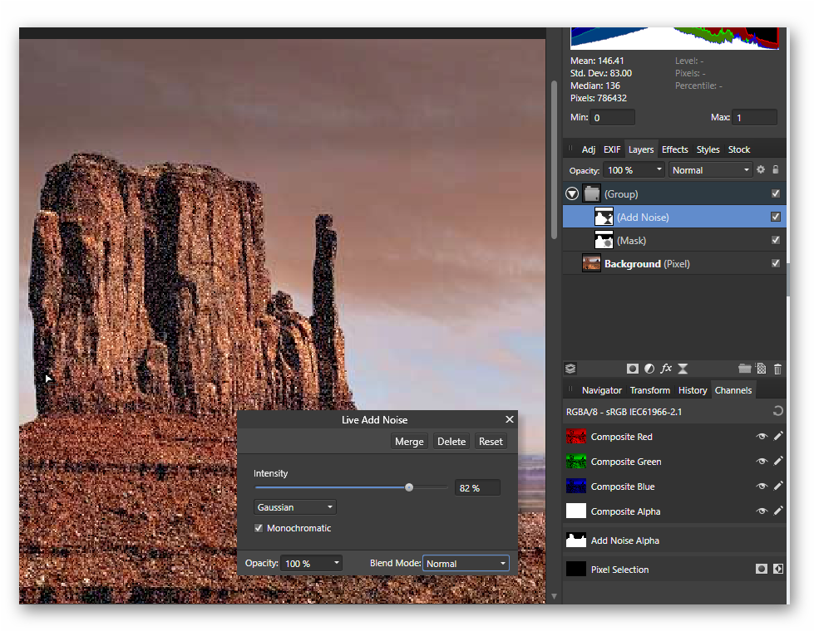Add a mask layer from the Layers panel
The width and height of the screenshot is (814, 631).
[632, 368]
